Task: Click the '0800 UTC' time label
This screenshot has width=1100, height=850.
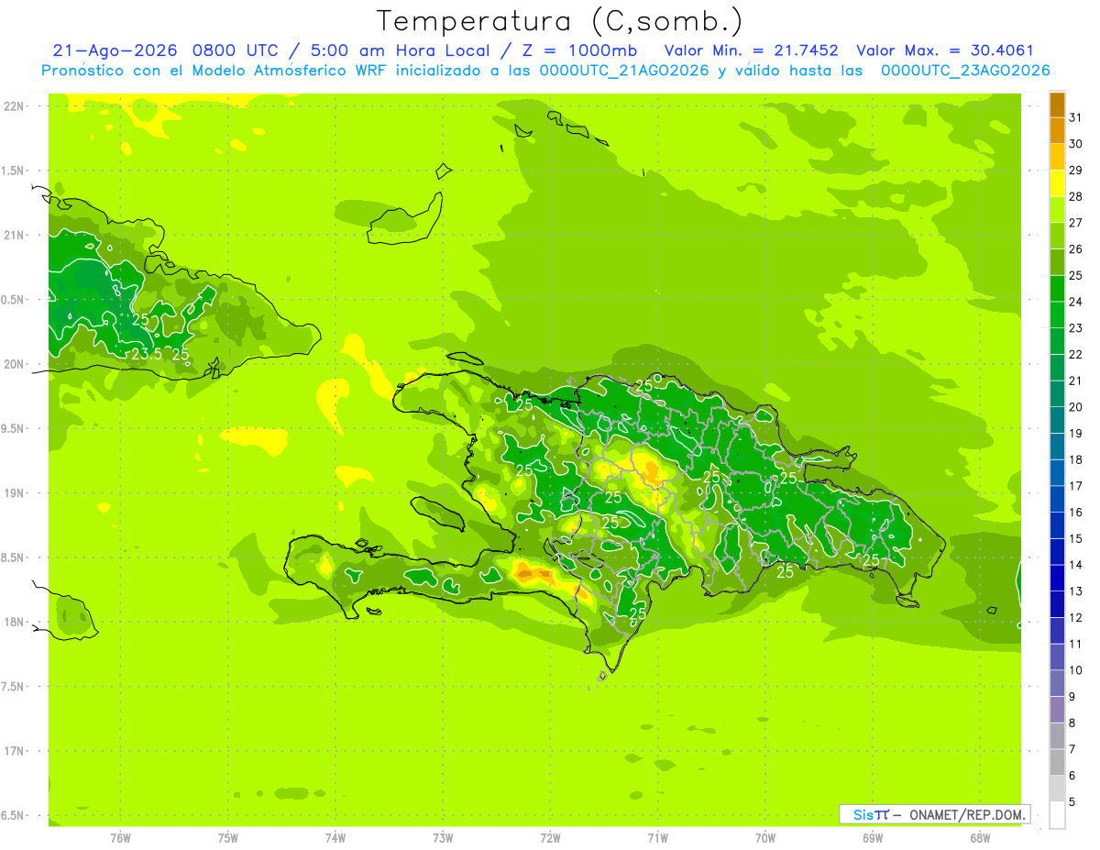Action: (236, 50)
